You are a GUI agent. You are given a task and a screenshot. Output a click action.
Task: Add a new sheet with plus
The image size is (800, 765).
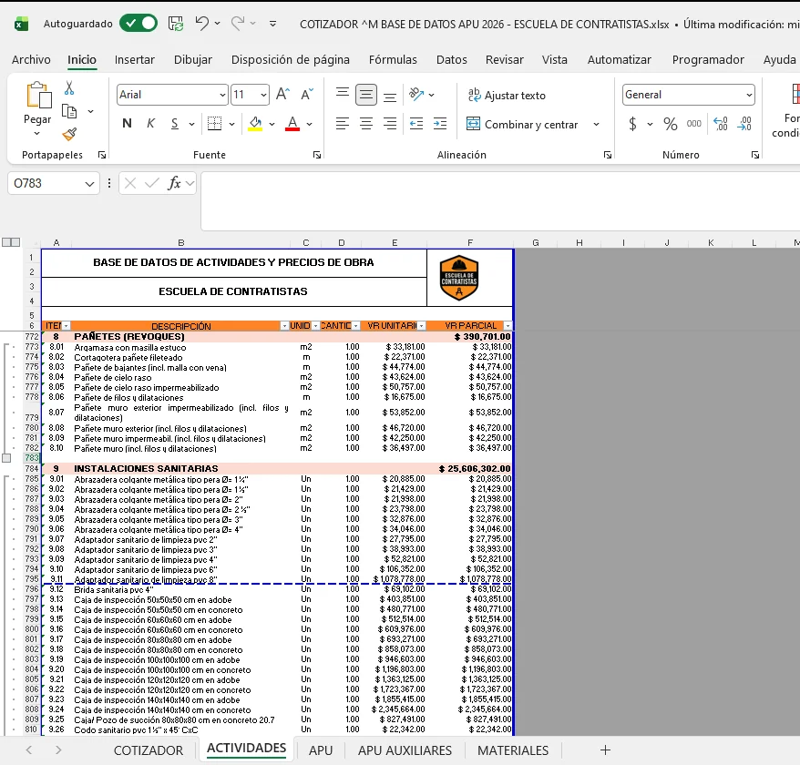(x=605, y=750)
